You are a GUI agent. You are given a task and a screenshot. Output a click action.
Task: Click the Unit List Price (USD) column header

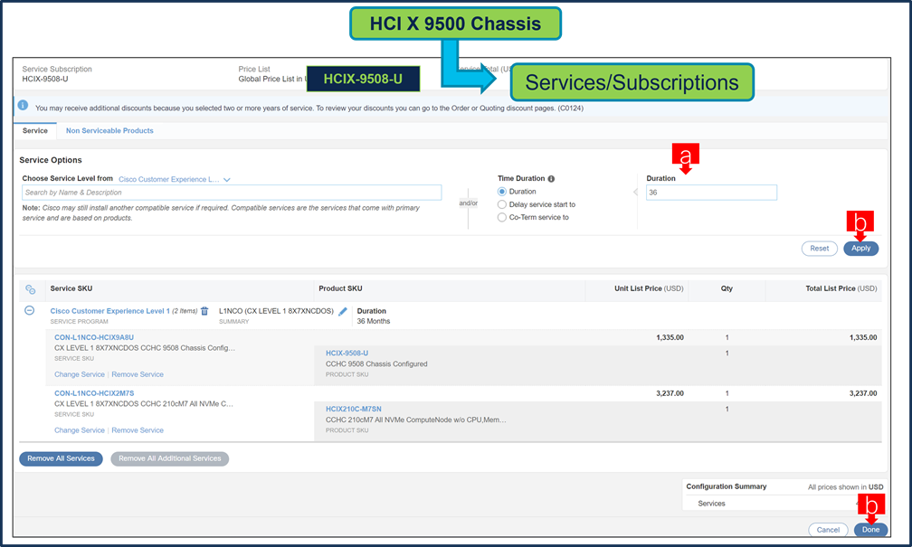(x=649, y=288)
